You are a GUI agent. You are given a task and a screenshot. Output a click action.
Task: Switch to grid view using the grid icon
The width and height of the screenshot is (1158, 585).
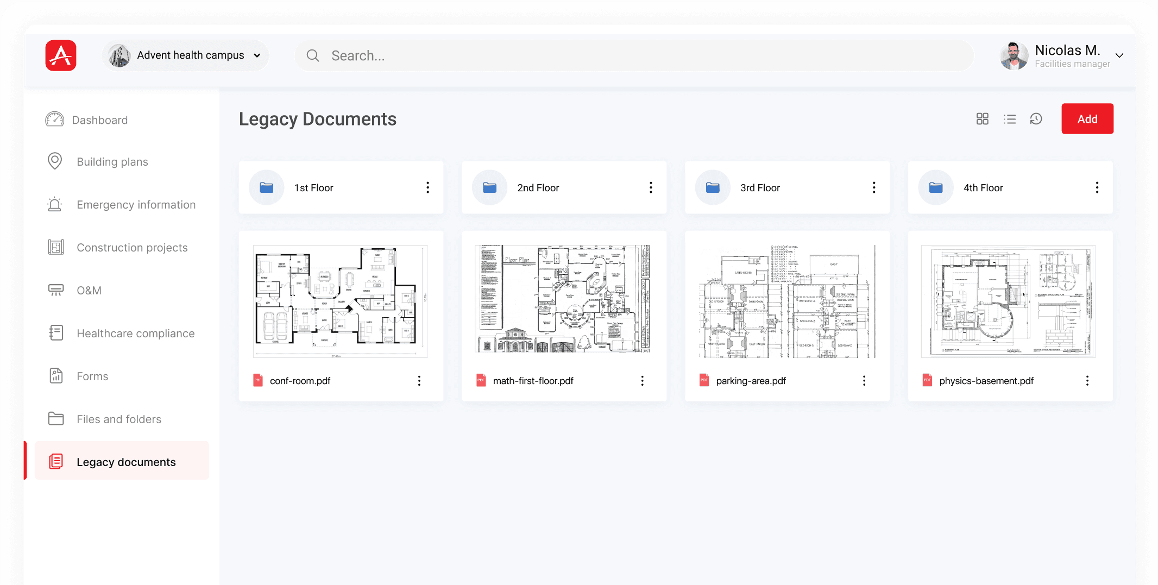click(x=982, y=118)
